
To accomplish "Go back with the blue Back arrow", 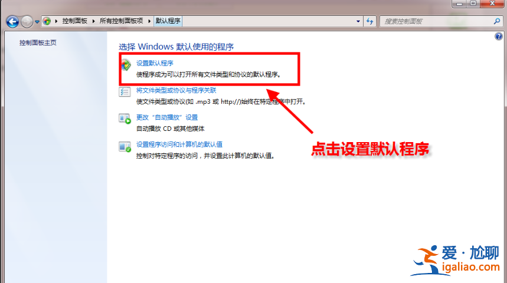I will tap(12, 22).
